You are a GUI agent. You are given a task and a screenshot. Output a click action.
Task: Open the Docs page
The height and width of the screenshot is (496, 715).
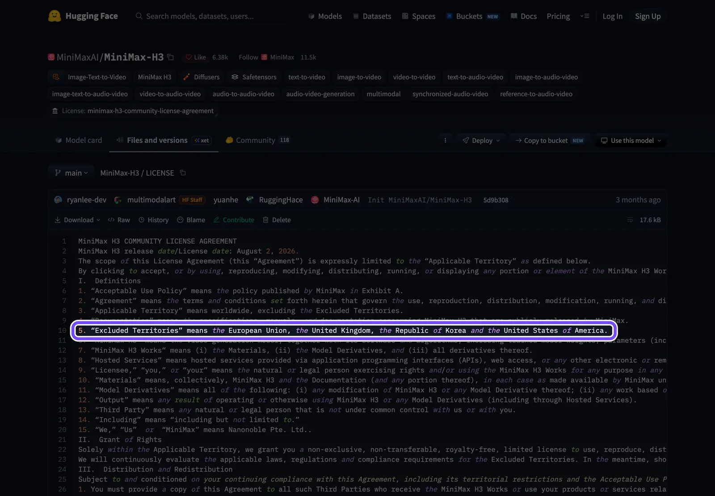[523, 16]
